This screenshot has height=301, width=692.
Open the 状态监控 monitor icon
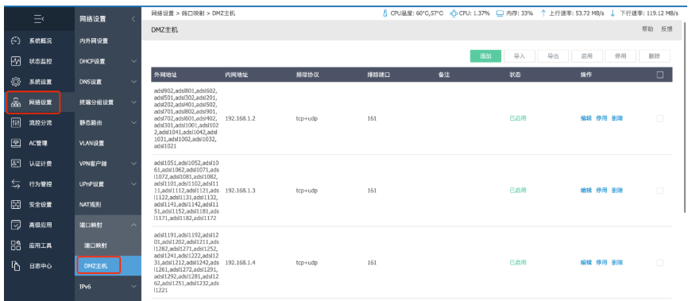(x=16, y=61)
